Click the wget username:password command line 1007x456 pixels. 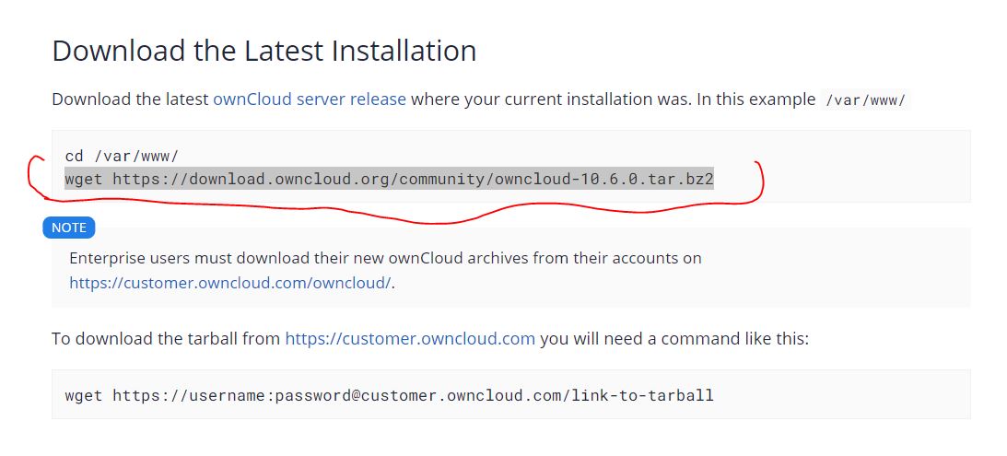[389, 394]
